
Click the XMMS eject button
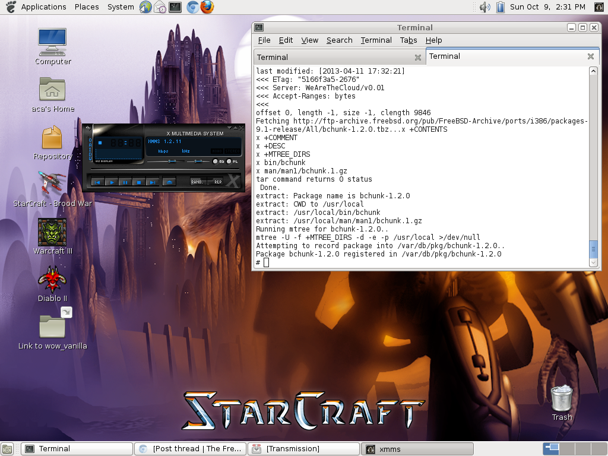[x=169, y=182]
